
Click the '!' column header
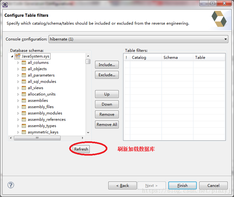click(x=127, y=58)
